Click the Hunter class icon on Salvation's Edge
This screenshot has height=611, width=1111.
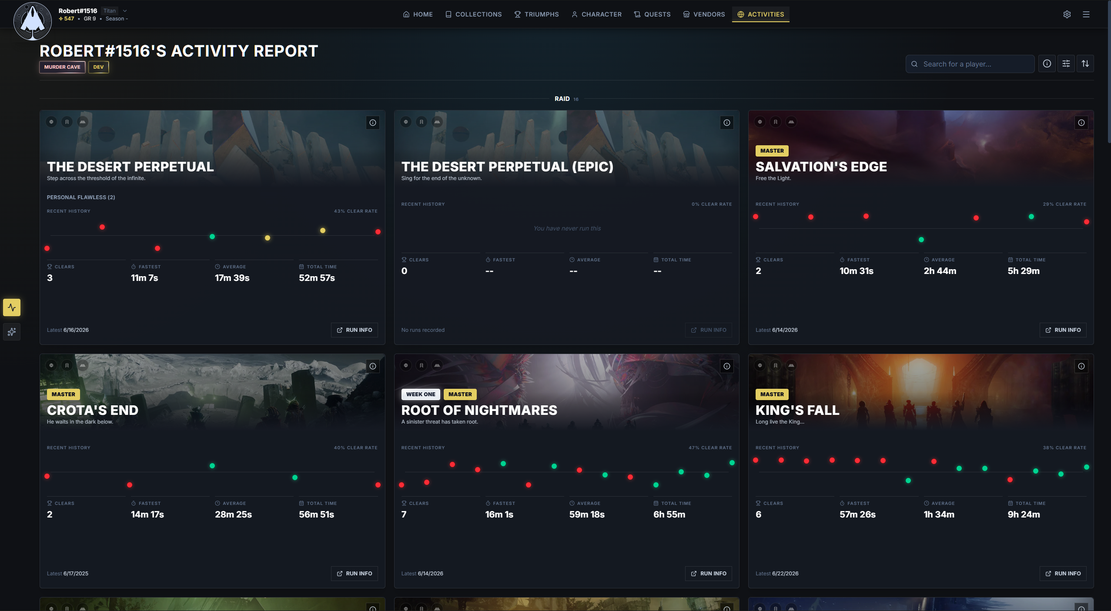pyautogui.click(x=776, y=122)
